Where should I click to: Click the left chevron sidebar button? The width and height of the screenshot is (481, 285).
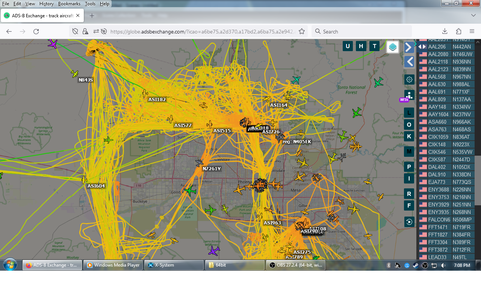(409, 62)
